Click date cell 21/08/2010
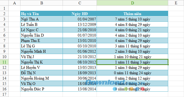The image size is (184, 97). click(x=80, y=30)
